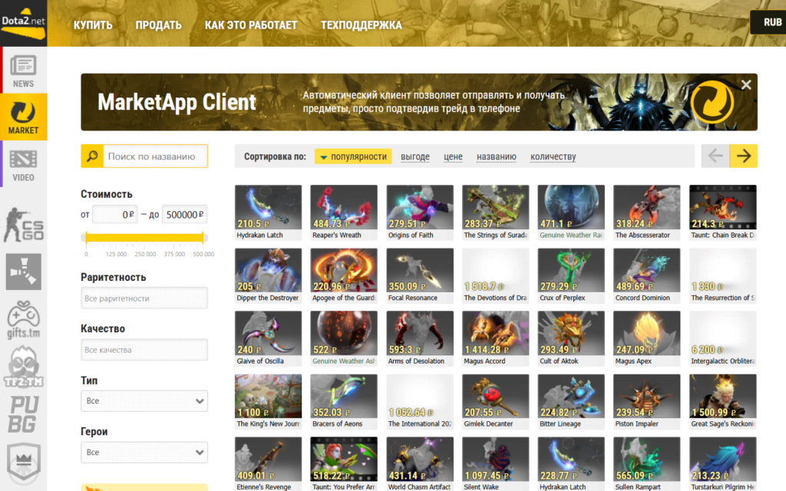Viewport: 786px width, 491px height.
Task: Open the ПРОДАТЬ menu item
Action: (158, 25)
